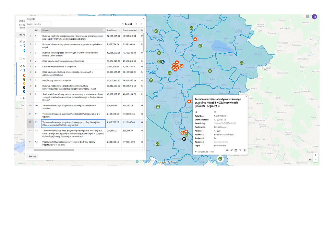Click total cost value 32,161,161.22

pos(113,36)
